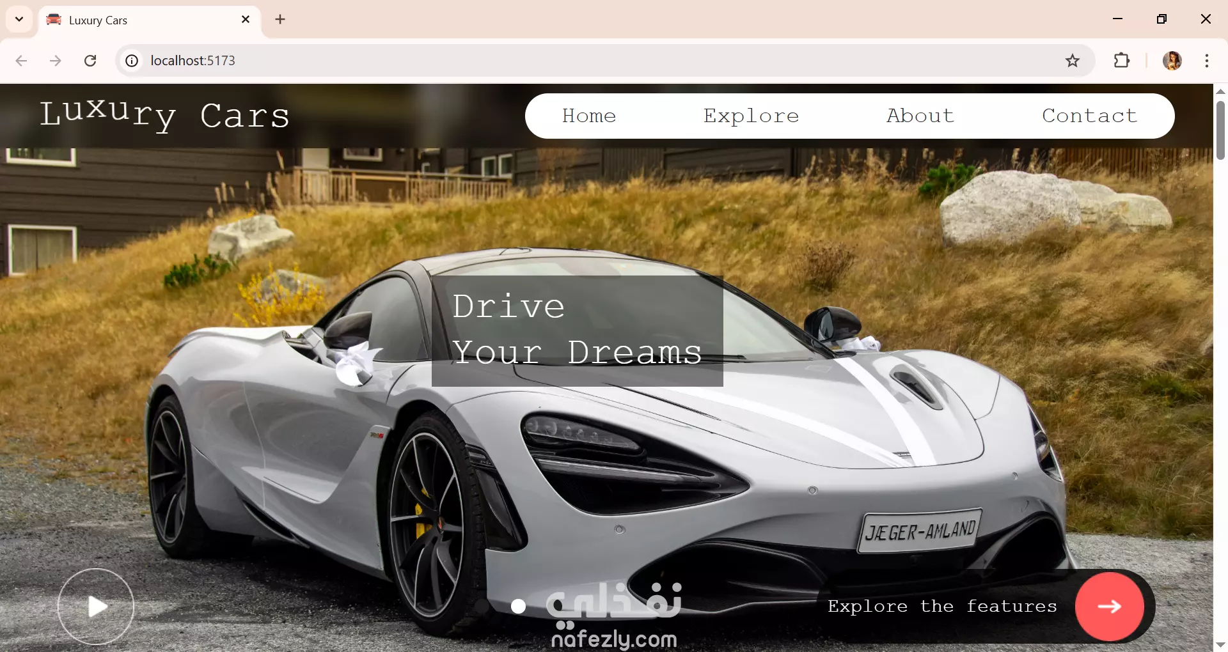The height and width of the screenshot is (652, 1228).
Task: Minimize the browser window
Action: pyautogui.click(x=1118, y=19)
